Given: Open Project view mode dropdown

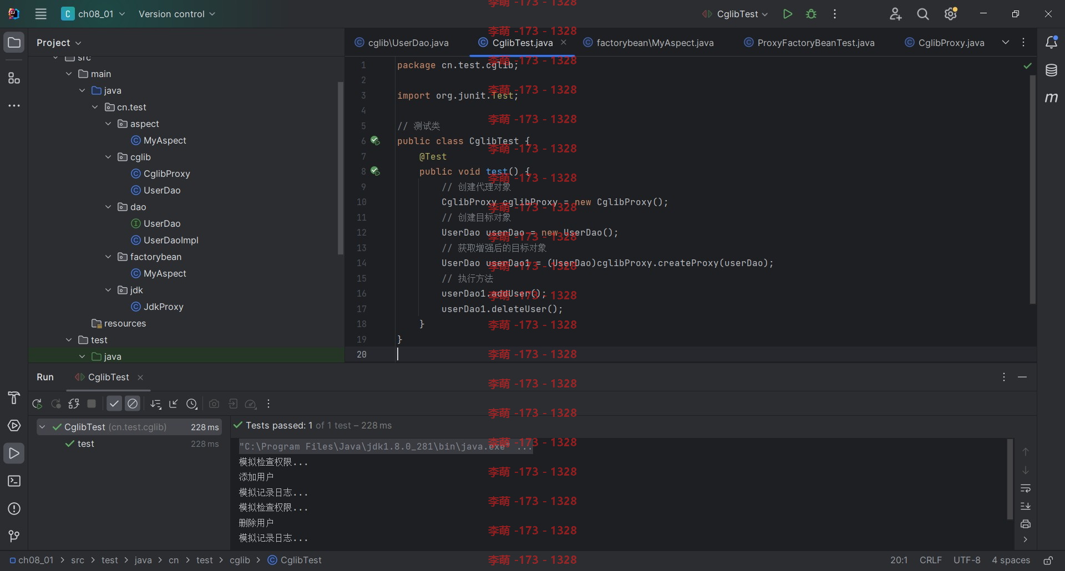Looking at the screenshot, I should 58,43.
